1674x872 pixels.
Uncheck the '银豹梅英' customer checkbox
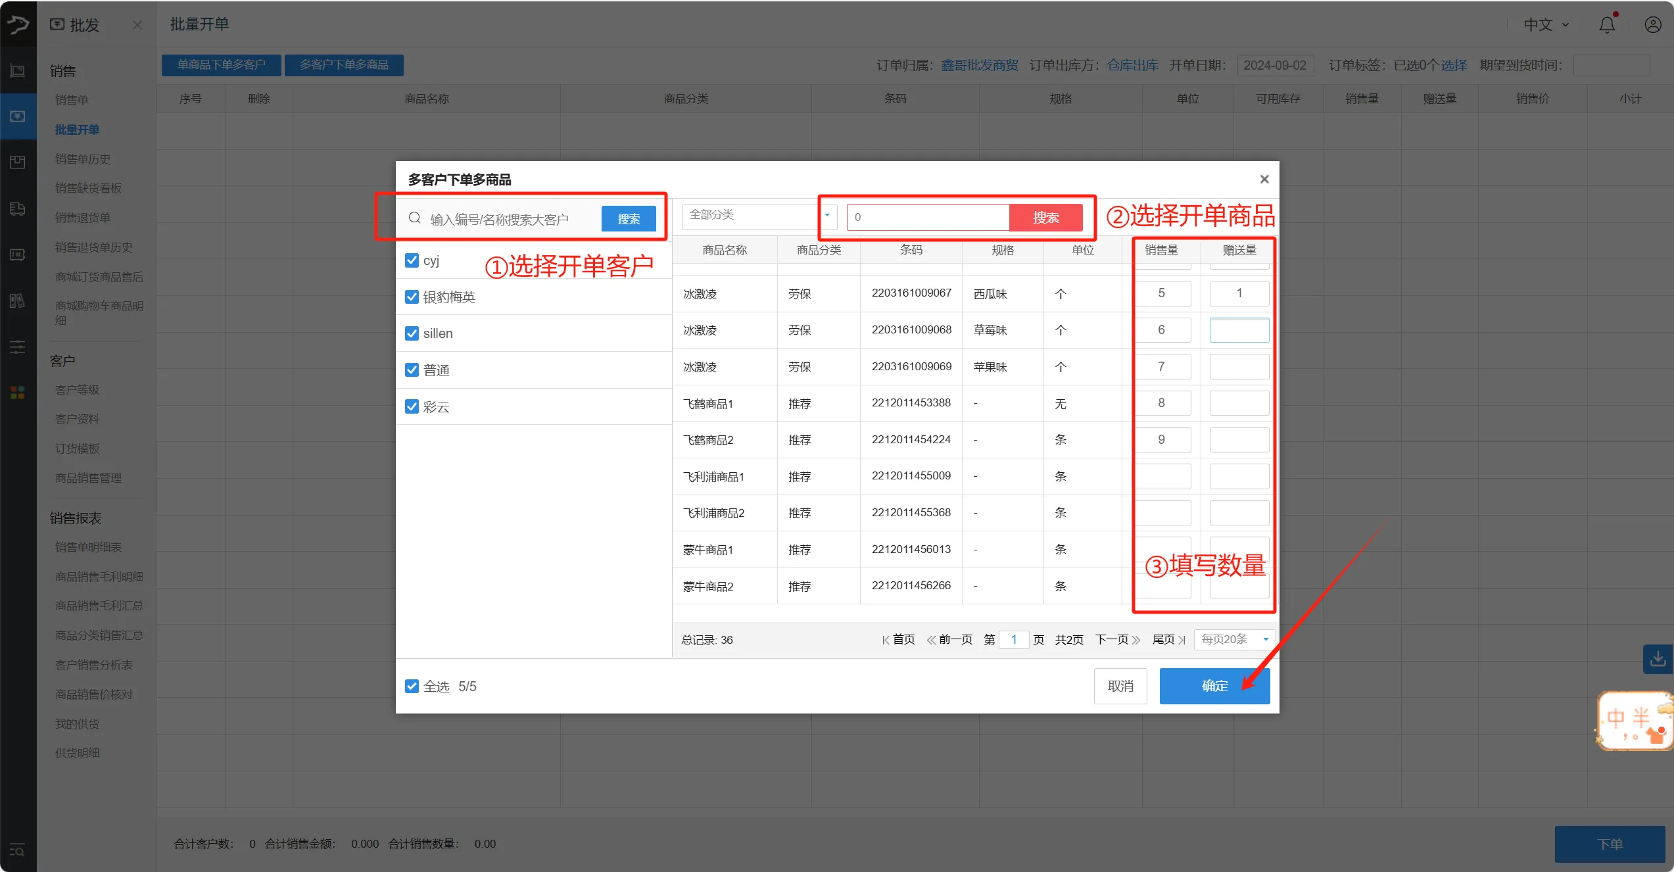pos(412,297)
